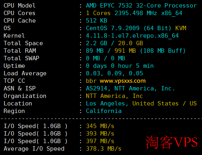The height and width of the screenshot is (155, 202).
Task: Select the '397 MB/s' I/O speed
Action: pyautogui.click(x=100, y=141)
